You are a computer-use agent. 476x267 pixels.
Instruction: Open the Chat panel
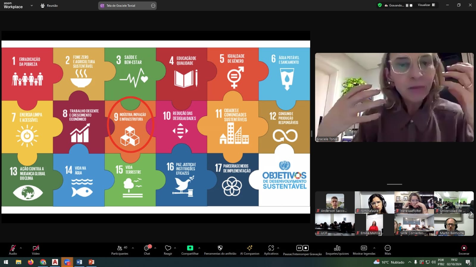[147, 250]
